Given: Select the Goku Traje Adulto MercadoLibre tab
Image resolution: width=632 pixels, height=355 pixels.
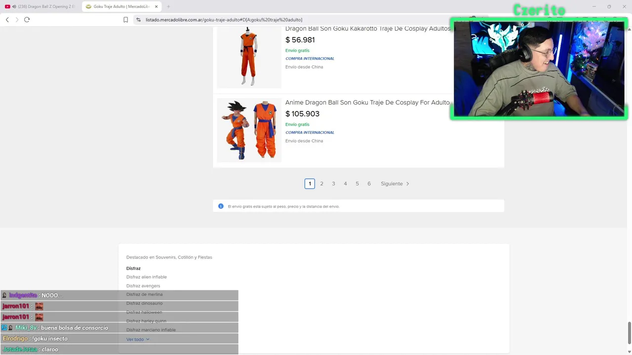Looking at the screenshot, I should pos(122,6).
